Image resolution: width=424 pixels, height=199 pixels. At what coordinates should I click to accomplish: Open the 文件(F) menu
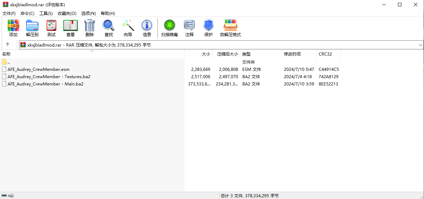(9, 14)
